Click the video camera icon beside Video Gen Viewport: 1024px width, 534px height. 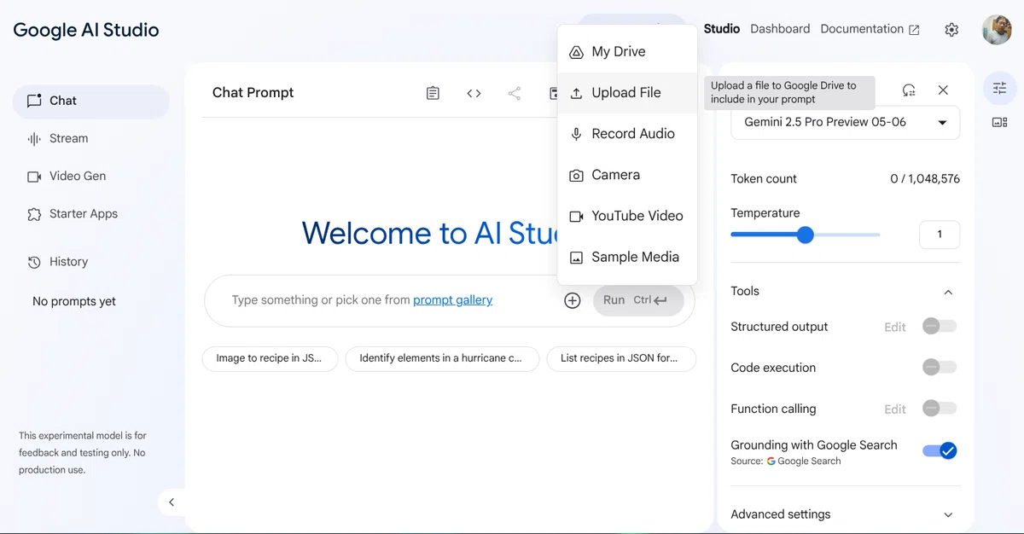(x=34, y=177)
